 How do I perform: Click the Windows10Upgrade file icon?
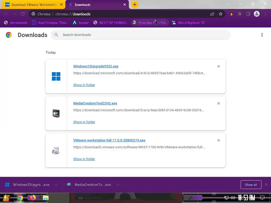(x=56, y=76)
